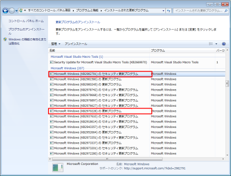Open the view options dropdown arrow
Screen dimensions: 231x176
[216, 44]
